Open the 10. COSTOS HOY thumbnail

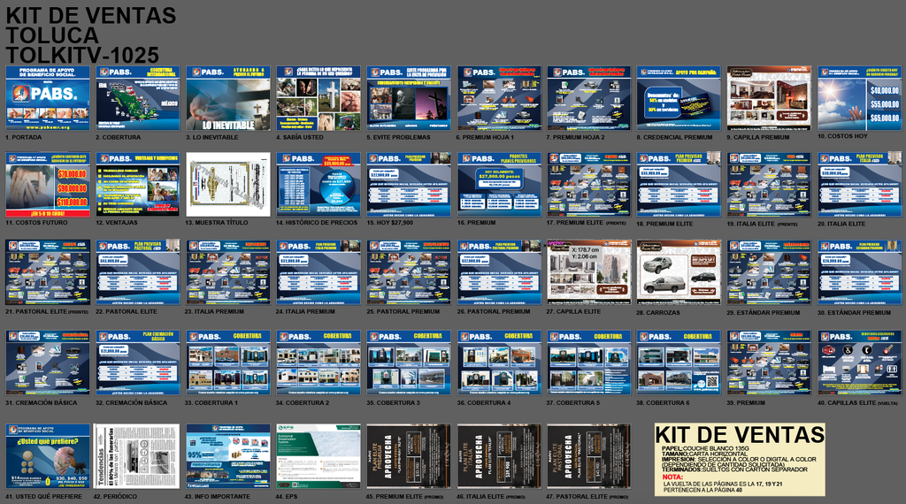pos(859,98)
